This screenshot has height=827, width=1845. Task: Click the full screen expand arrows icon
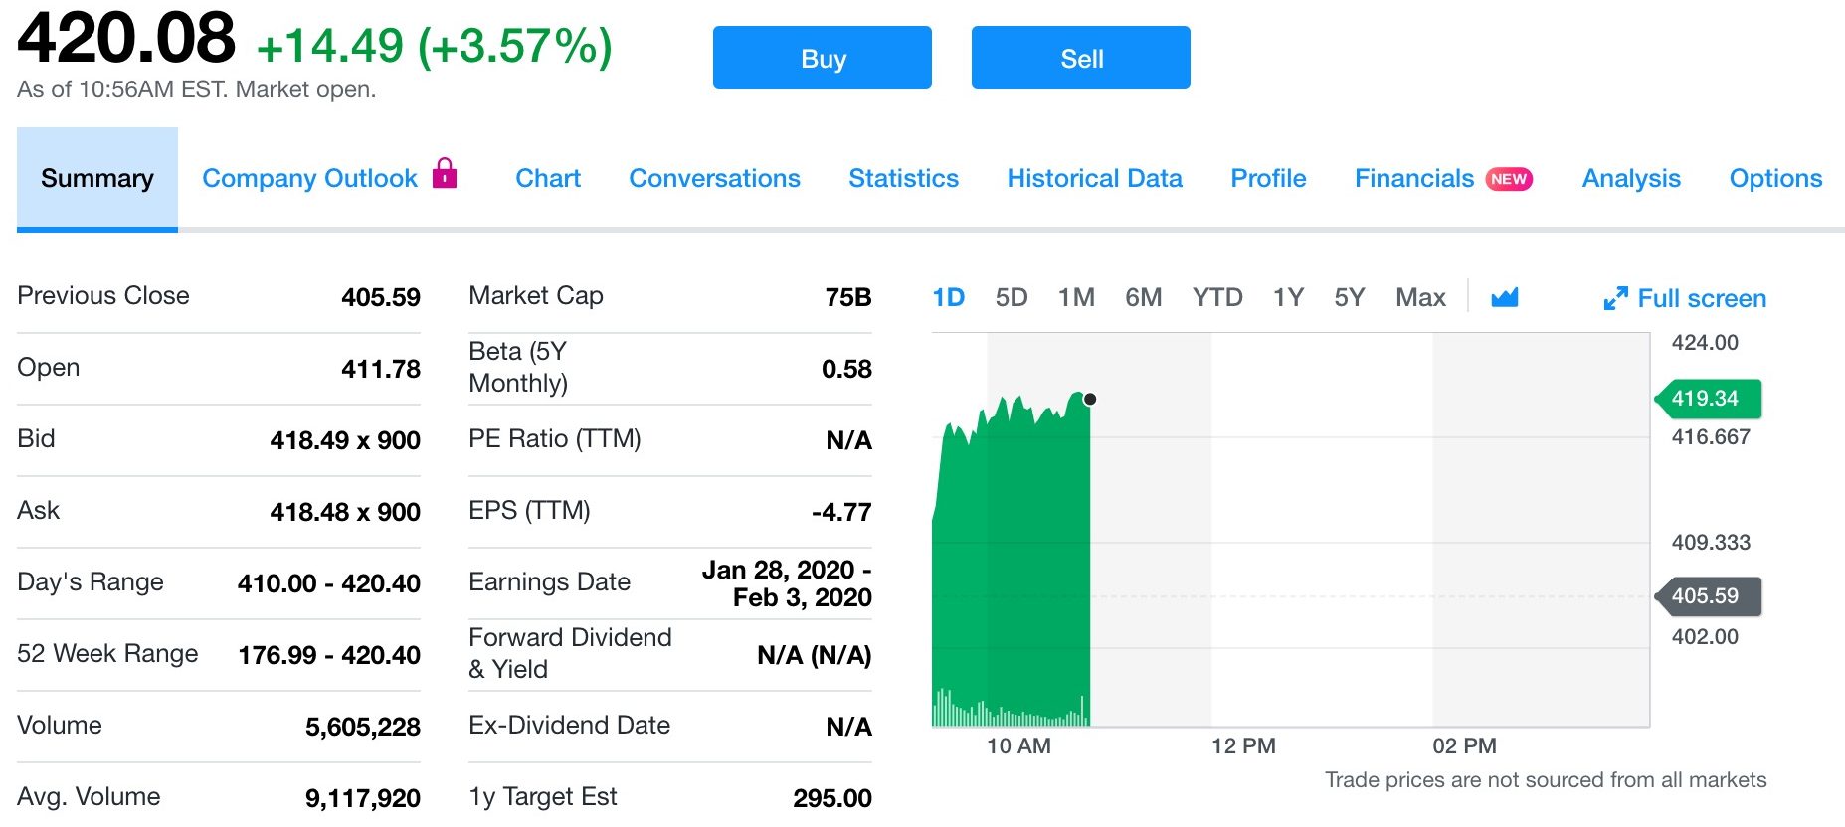tap(1615, 298)
